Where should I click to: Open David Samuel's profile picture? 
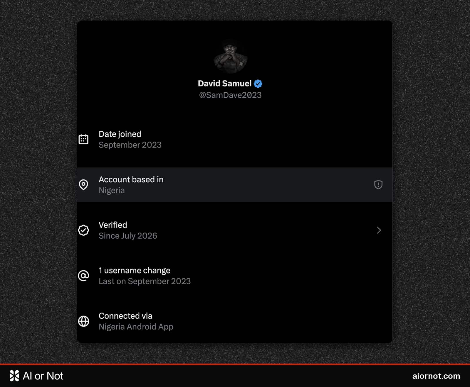pos(230,56)
